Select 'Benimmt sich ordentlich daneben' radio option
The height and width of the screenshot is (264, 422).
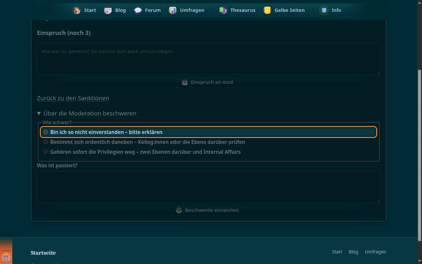[x=46, y=142]
